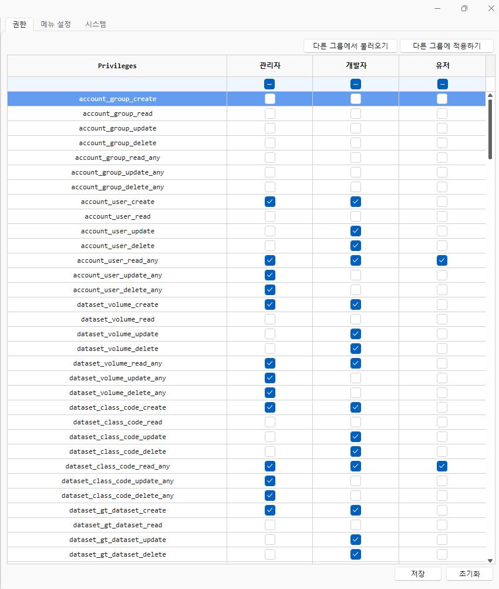Image resolution: width=499 pixels, height=589 pixels.
Task: Uncheck account_user_delete_any for 관리자
Action: tap(269, 290)
